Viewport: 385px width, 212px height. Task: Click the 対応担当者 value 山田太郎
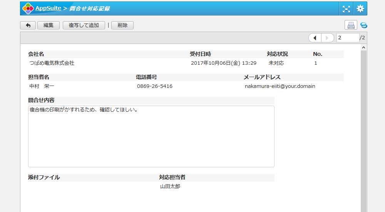[x=170, y=187]
